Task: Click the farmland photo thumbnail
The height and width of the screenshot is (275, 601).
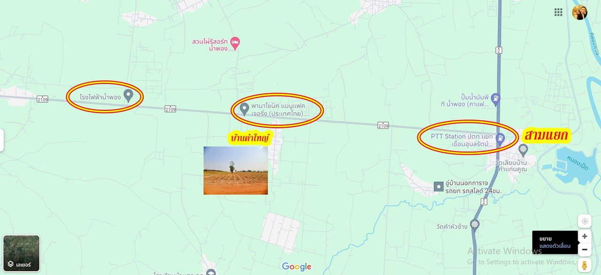Action: [x=236, y=170]
